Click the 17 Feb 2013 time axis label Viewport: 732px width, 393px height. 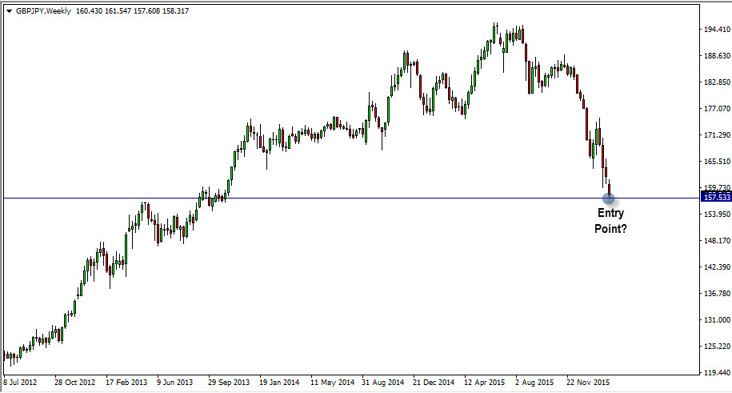(127, 383)
